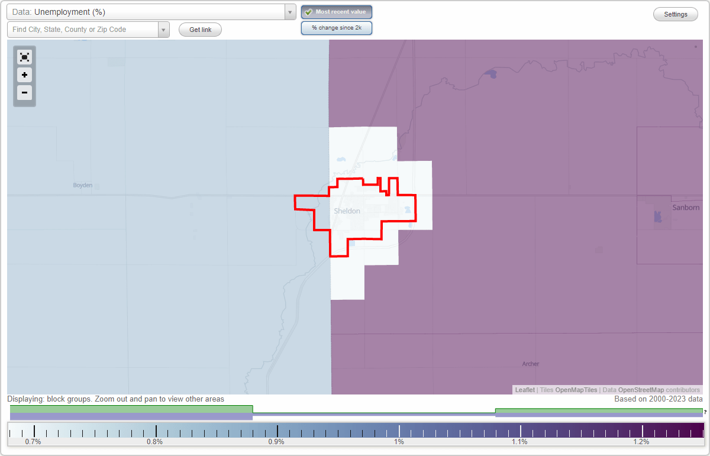Enable the Most recent value display mode

(336, 12)
